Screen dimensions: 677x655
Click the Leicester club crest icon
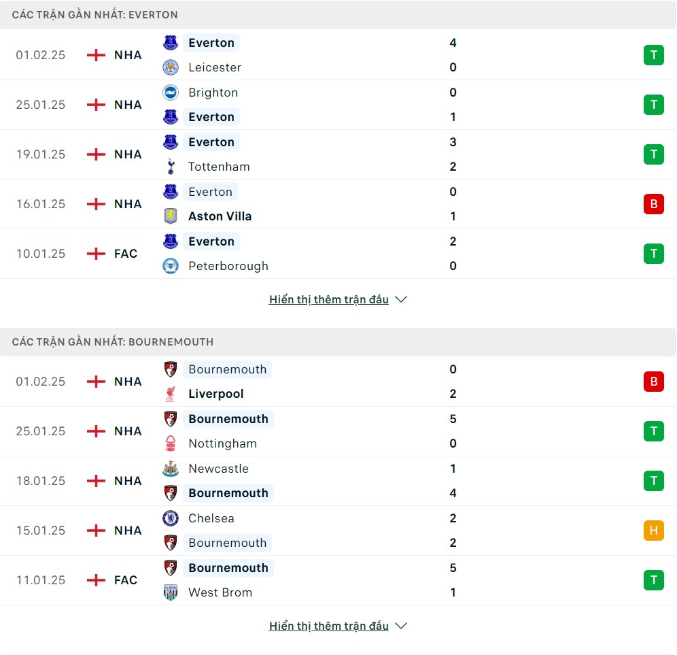point(171,67)
